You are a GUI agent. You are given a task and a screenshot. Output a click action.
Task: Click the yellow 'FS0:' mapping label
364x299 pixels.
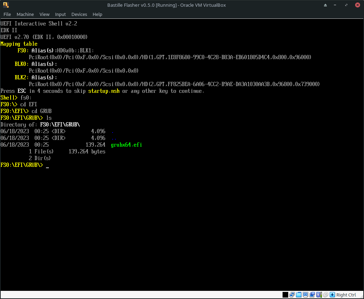(x=23, y=51)
